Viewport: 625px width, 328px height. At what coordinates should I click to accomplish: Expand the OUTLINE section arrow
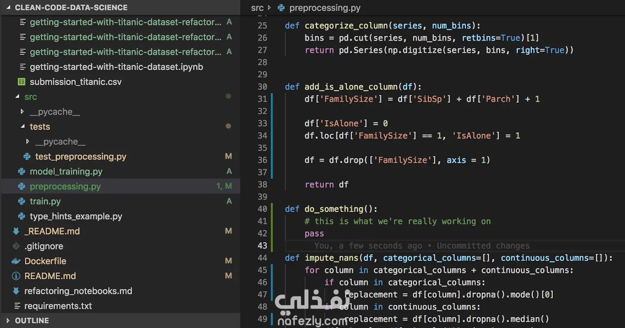8,321
